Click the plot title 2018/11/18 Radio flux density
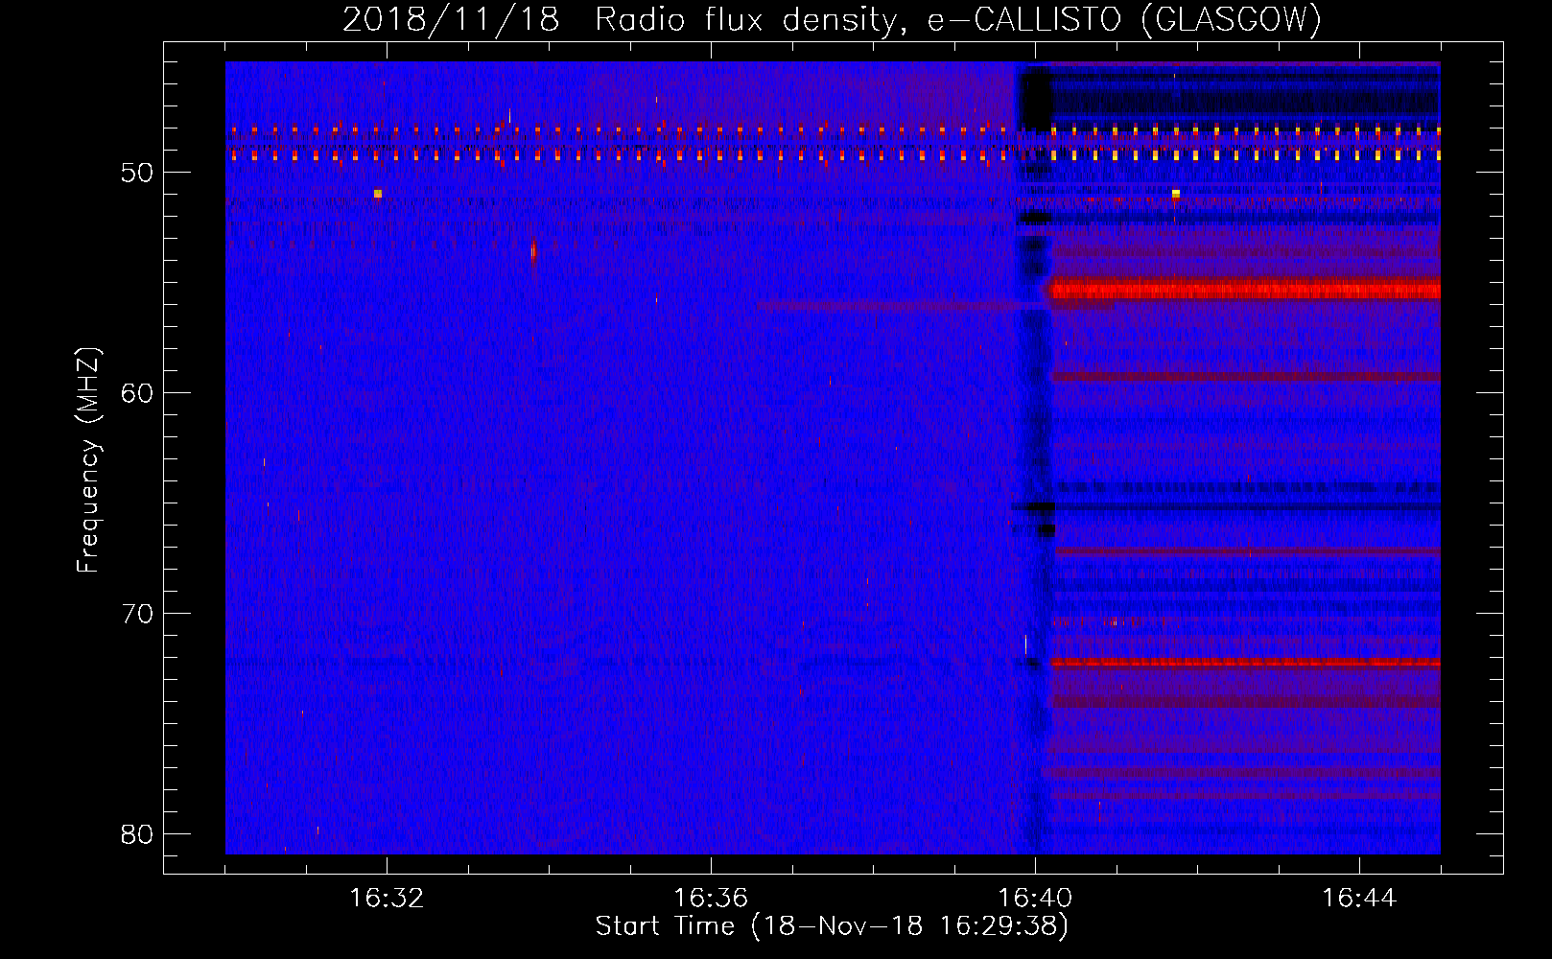 coord(832,20)
